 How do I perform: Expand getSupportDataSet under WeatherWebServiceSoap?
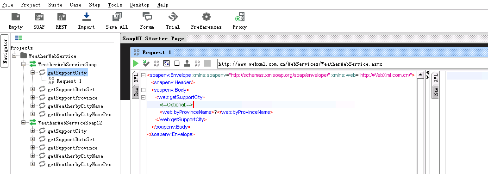coord(32,89)
